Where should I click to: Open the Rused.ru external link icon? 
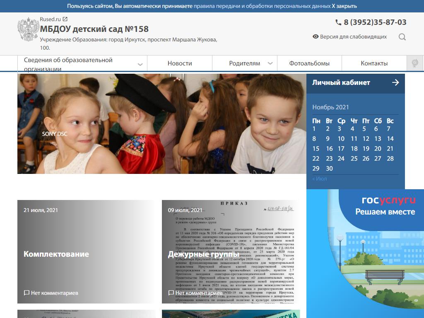65,19
